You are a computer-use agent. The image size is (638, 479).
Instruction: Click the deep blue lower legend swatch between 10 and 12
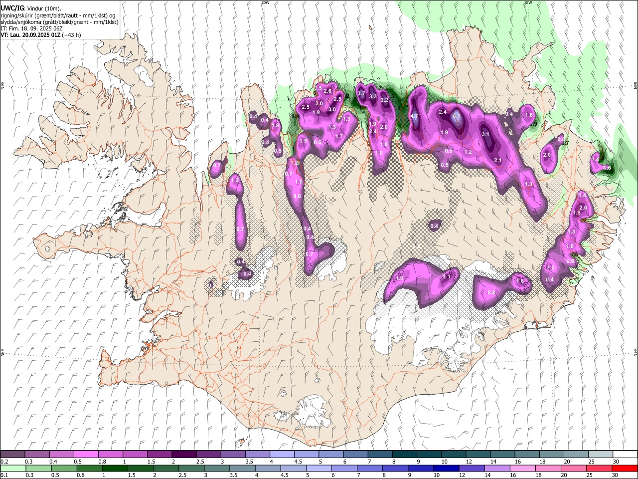point(447,469)
